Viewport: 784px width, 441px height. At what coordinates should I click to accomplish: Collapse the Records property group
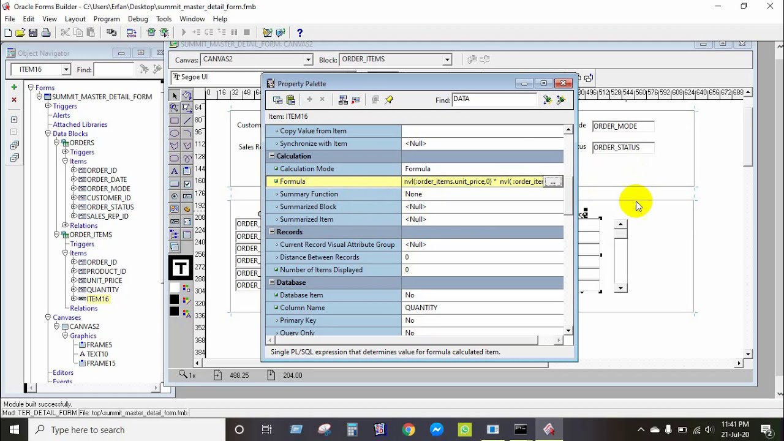point(272,232)
